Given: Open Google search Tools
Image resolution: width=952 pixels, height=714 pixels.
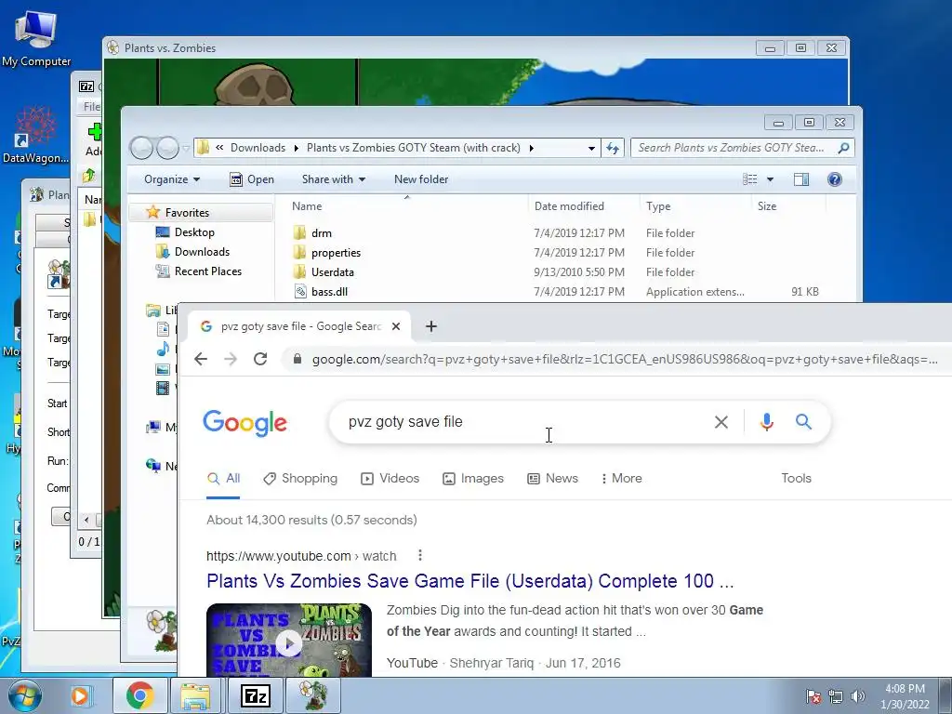Looking at the screenshot, I should (x=796, y=479).
